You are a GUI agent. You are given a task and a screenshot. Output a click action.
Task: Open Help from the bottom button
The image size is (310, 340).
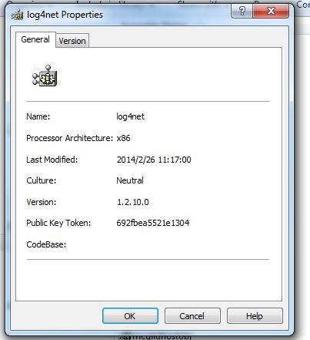[255, 316]
